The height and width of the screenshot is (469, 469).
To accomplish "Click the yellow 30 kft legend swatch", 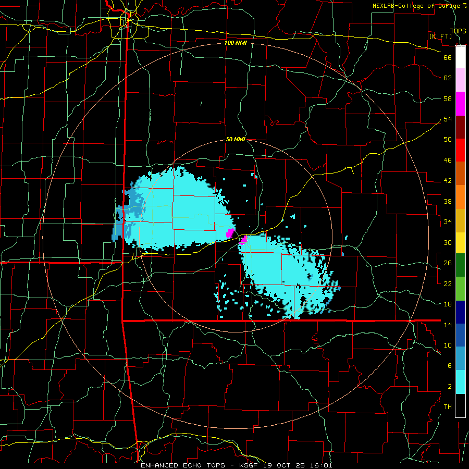I will pos(460,242).
